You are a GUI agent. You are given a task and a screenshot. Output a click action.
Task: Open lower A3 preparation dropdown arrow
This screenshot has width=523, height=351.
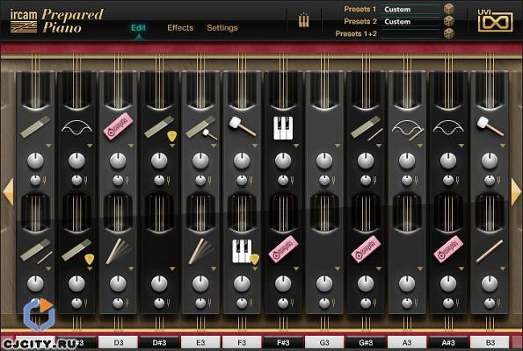coord(420,269)
